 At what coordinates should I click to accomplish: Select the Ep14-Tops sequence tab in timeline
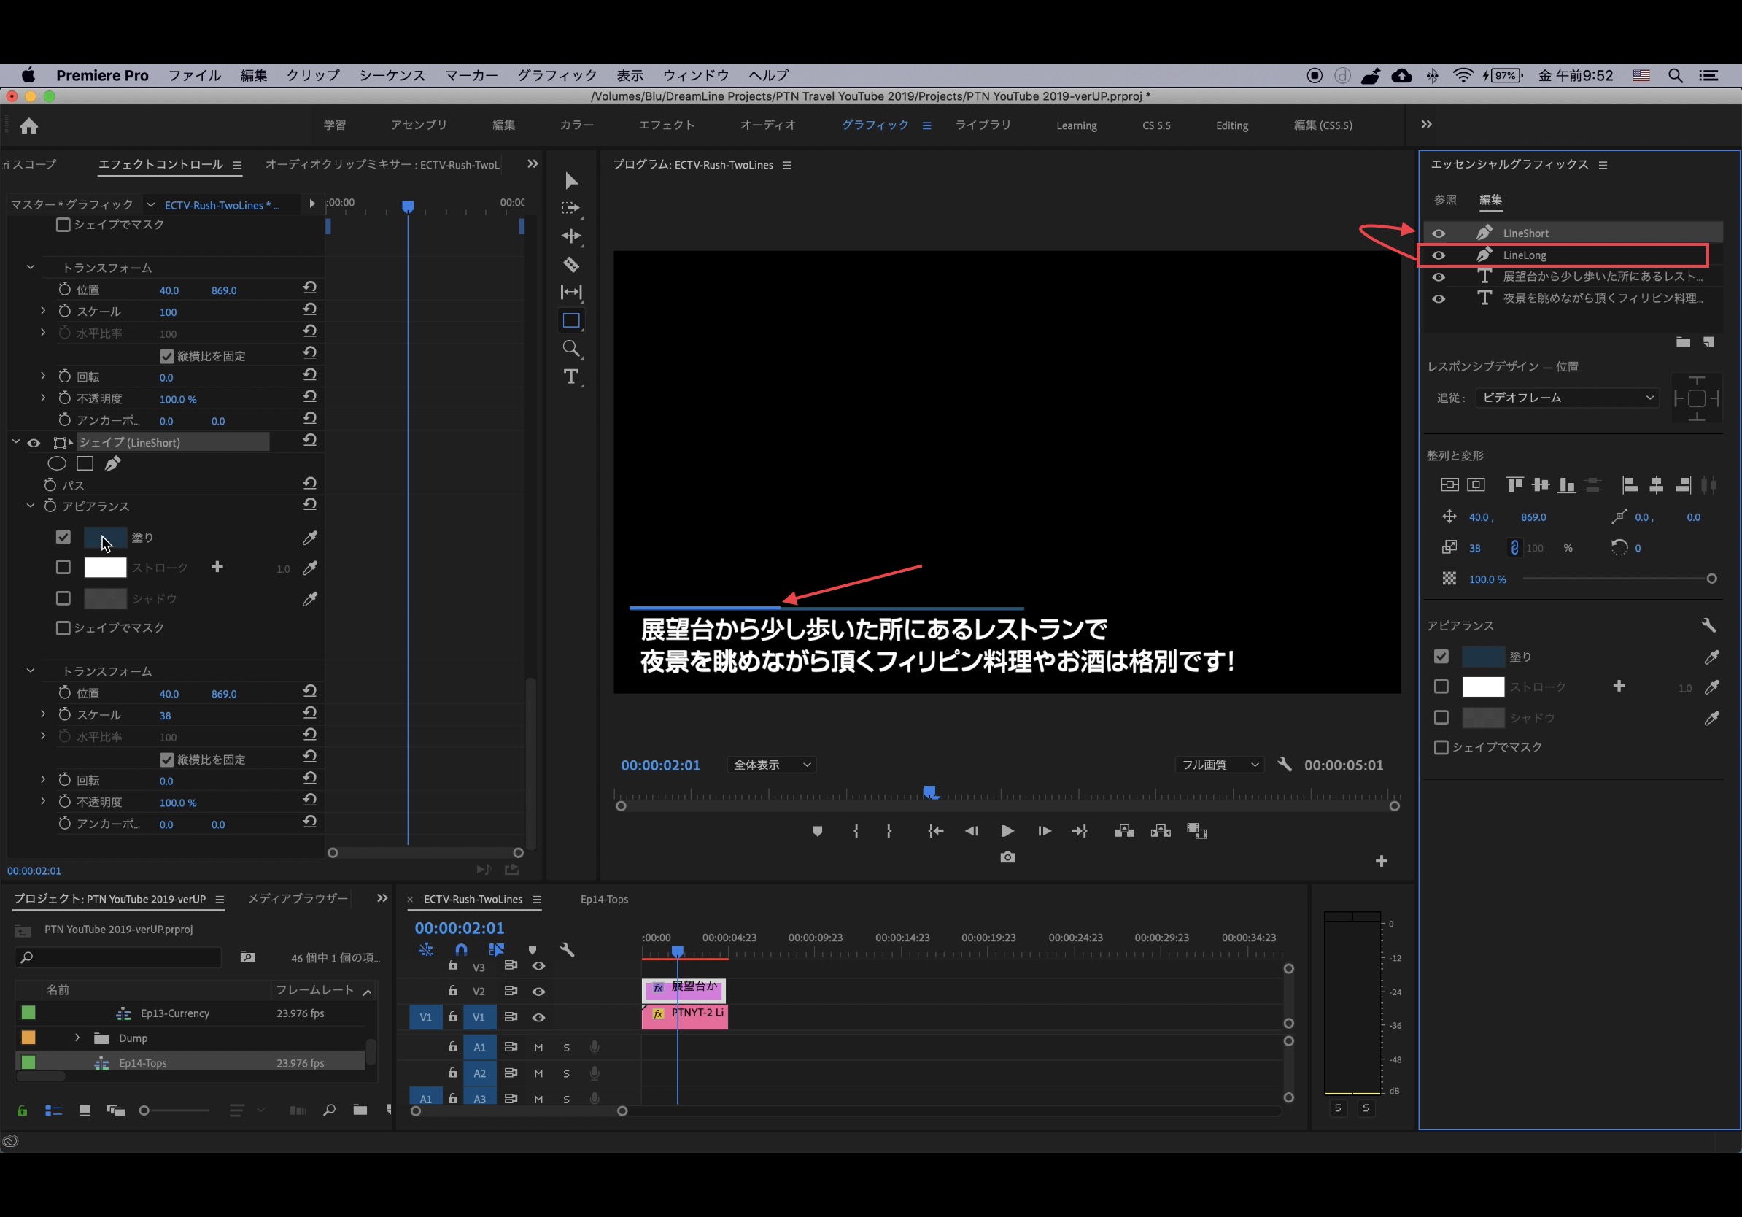604,899
